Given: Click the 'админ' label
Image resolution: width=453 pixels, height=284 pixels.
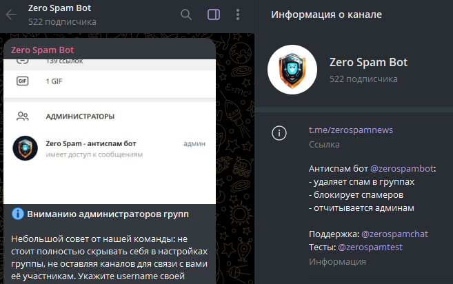Looking at the screenshot, I should pos(194,143).
